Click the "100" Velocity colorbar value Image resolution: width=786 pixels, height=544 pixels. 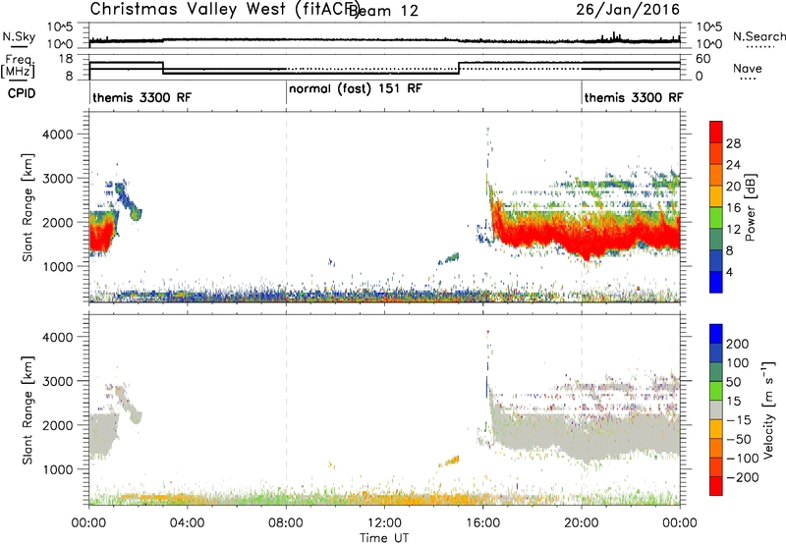click(738, 362)
